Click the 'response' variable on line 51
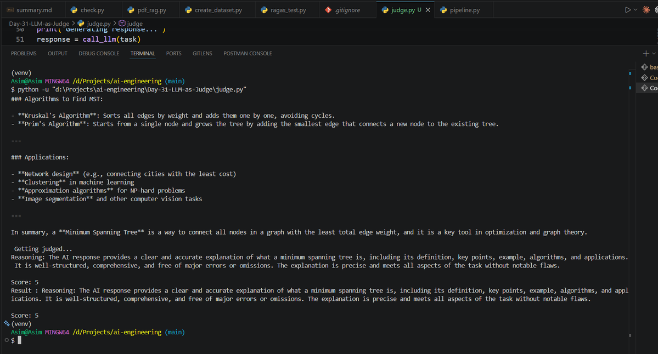 coord(53,39)
